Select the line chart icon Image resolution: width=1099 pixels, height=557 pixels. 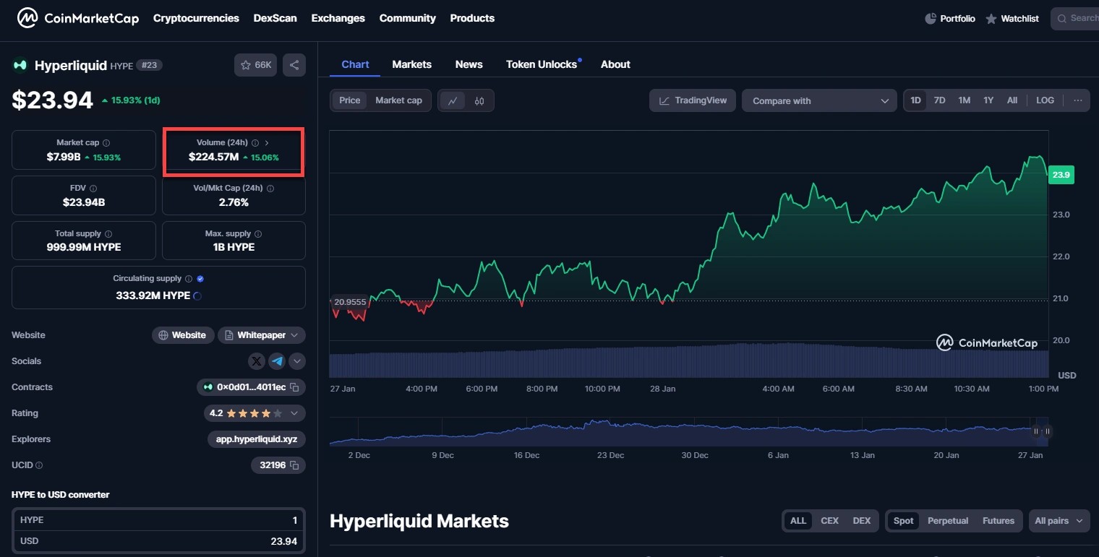pos(453,101)
